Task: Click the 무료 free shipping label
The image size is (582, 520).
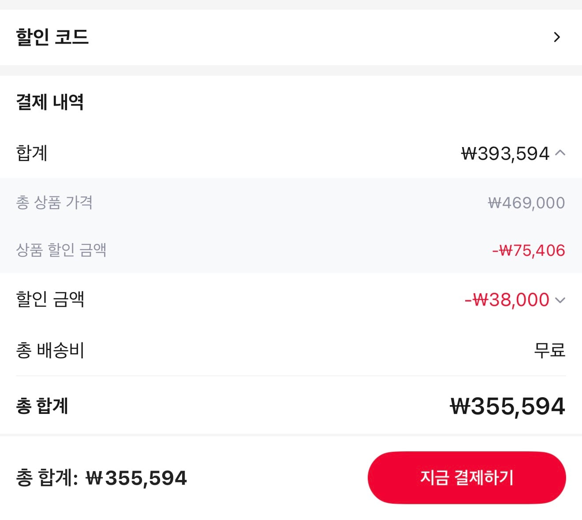Action: pos(548,350)
